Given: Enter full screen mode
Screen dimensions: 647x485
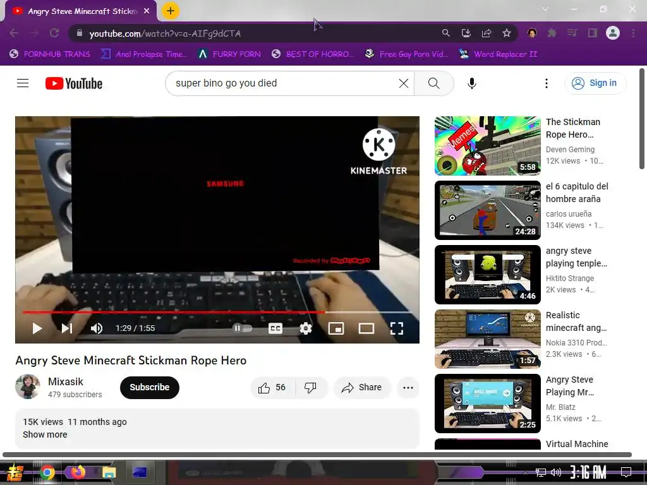Looking at the screenshot, I should 397,328.
